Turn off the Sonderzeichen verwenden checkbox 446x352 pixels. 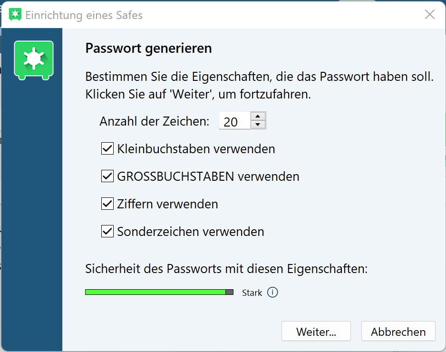(x=107, y=232)
